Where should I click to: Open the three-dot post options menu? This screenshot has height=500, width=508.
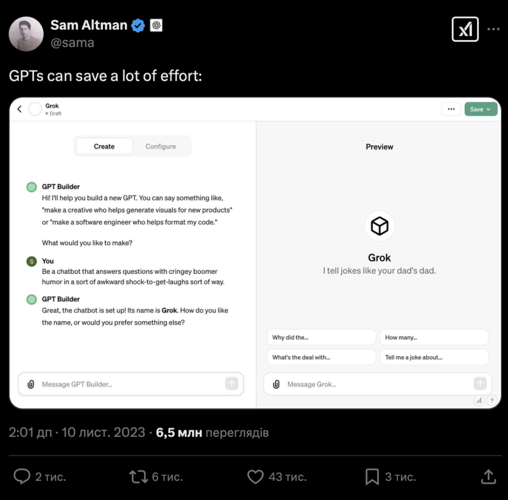(x=493, y=29)
